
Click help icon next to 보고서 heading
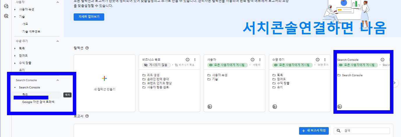pyautogui.click(x=87, y=116)
